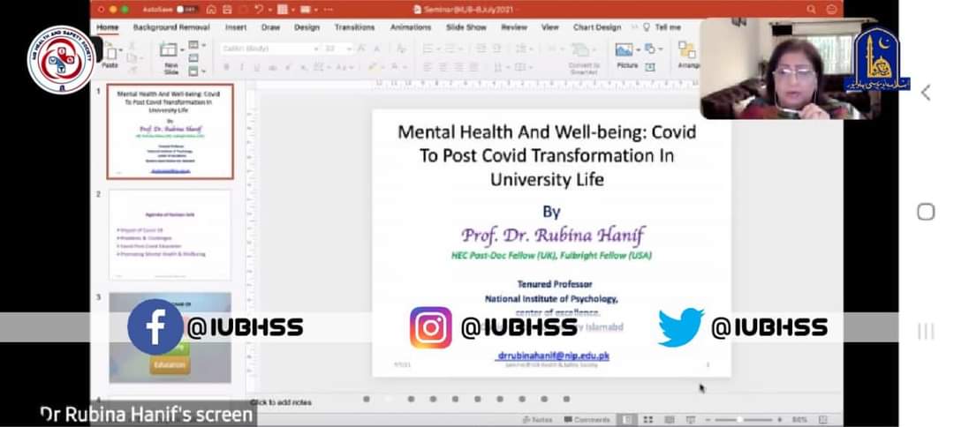This screenshot has width=954, height=427.
Task: Open the Animations tab
Action: 411,27
